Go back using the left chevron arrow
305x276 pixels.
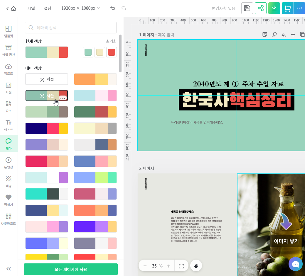(x=8, y=8)
